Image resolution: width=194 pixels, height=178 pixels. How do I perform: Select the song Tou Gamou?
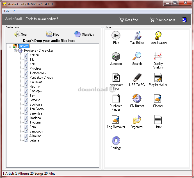coord(37,109)
